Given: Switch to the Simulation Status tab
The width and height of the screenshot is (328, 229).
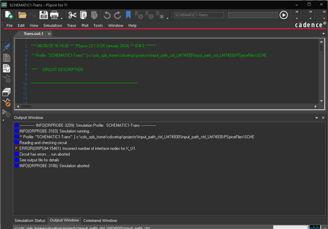Looking at the screenshot, I should click(30, 220).
